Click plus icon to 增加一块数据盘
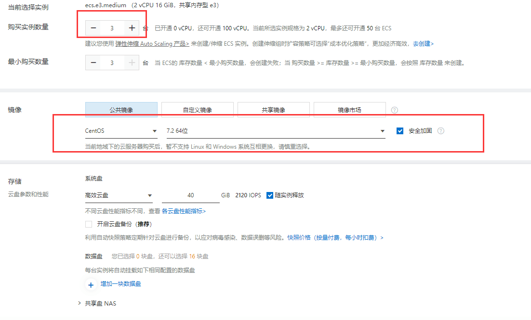 pyautogui.click(x=91, y=285)
